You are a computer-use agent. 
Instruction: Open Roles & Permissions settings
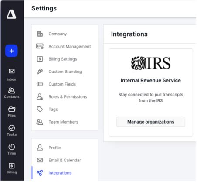click(65, 96)
